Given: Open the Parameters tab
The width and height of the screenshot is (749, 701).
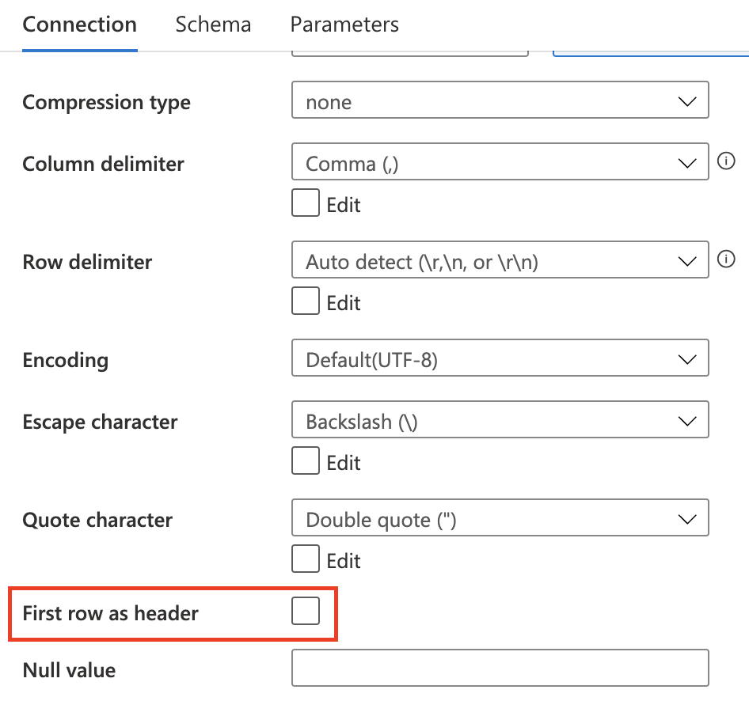Looking at the screenshot, I should [344, 25].
